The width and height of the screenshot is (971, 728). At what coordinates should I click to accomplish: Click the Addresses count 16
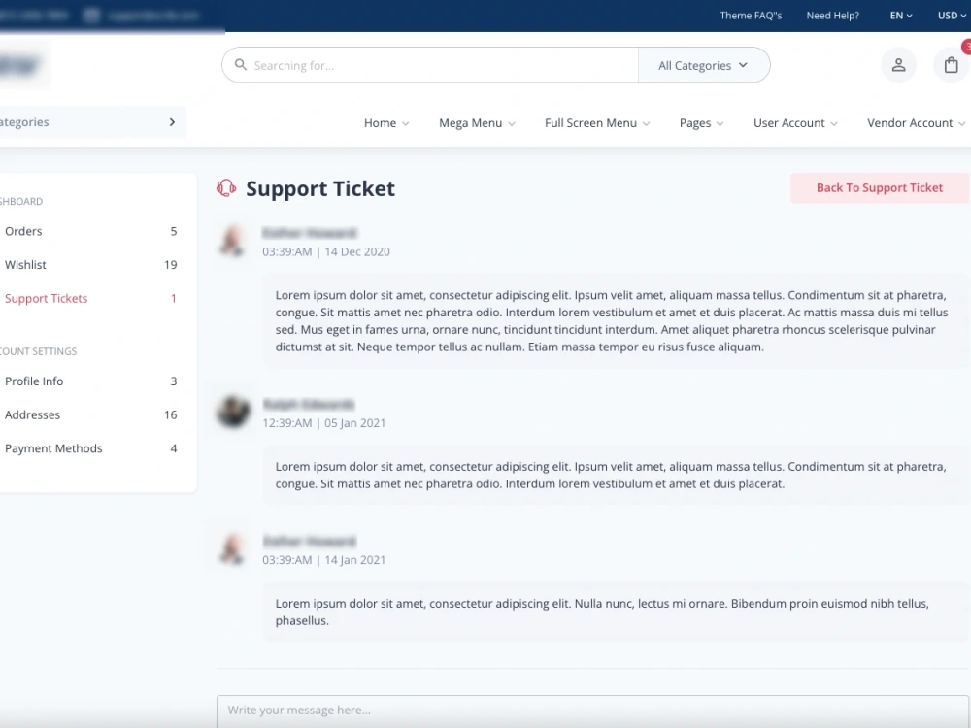170,414
